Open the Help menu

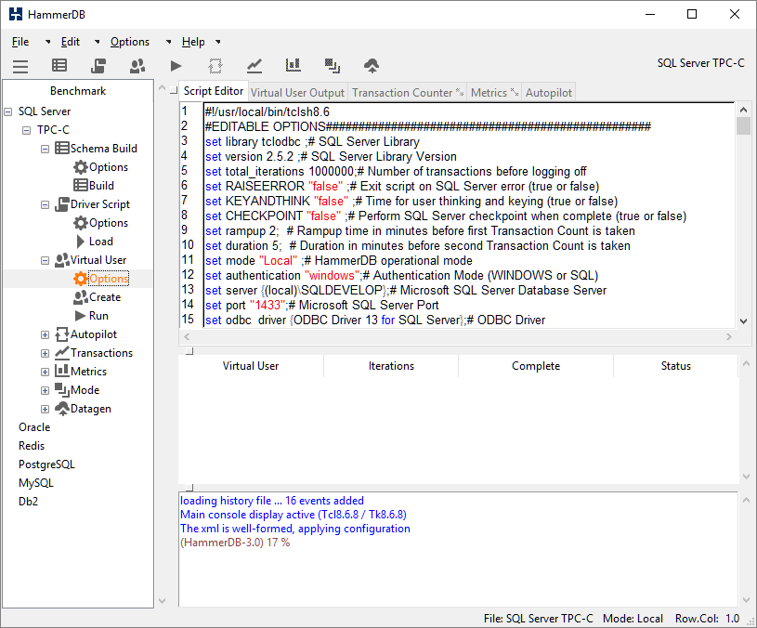[x=193, y=42]
